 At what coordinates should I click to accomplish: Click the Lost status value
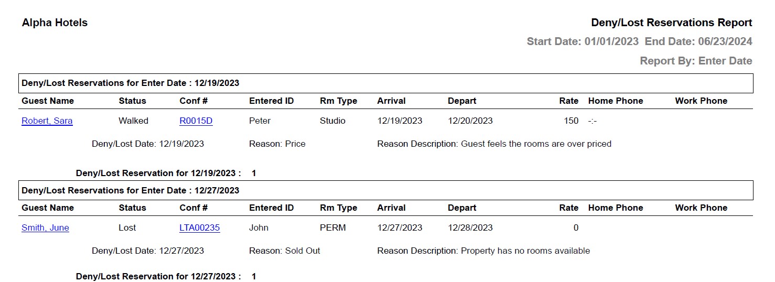(127, 228)
